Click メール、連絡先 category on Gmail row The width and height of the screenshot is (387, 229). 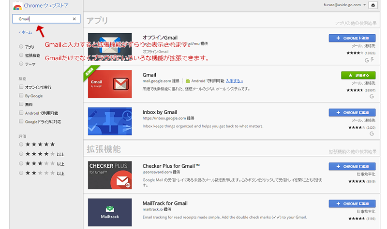[x=364, y=83]
